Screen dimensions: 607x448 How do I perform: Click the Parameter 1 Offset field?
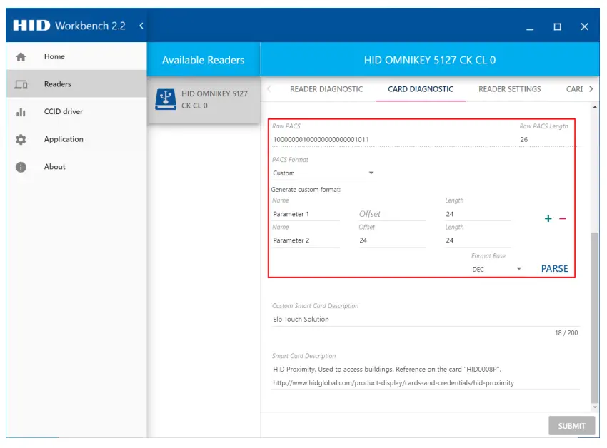point(391,214)
